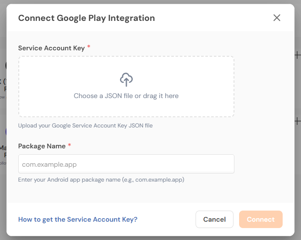Open 'How to get the Service Account Key?' link
The width and height of the screenshot is (301, 240).
pos(78,220)
